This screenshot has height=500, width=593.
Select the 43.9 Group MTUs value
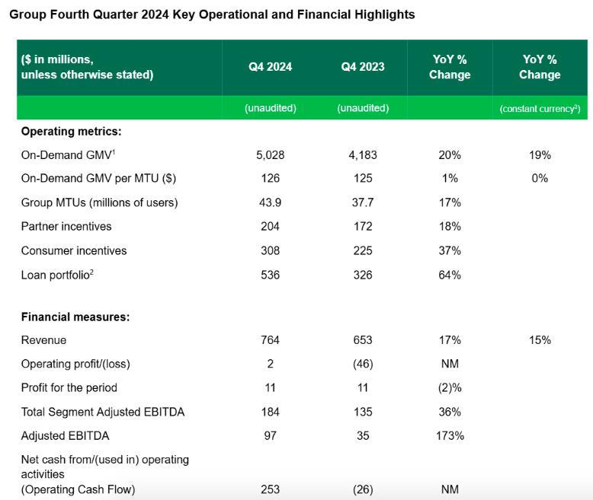pos(270,202)
